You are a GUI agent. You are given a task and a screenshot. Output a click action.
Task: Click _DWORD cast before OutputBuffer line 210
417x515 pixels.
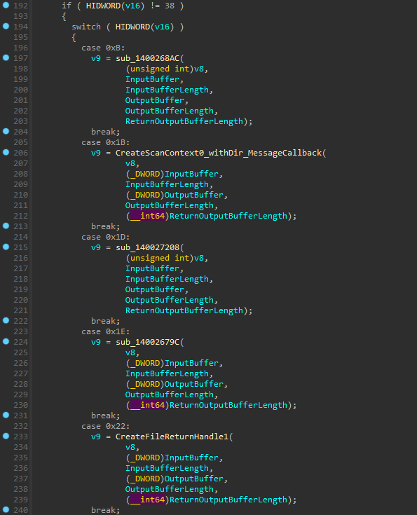pyautogui.click(x=145, y=195)
